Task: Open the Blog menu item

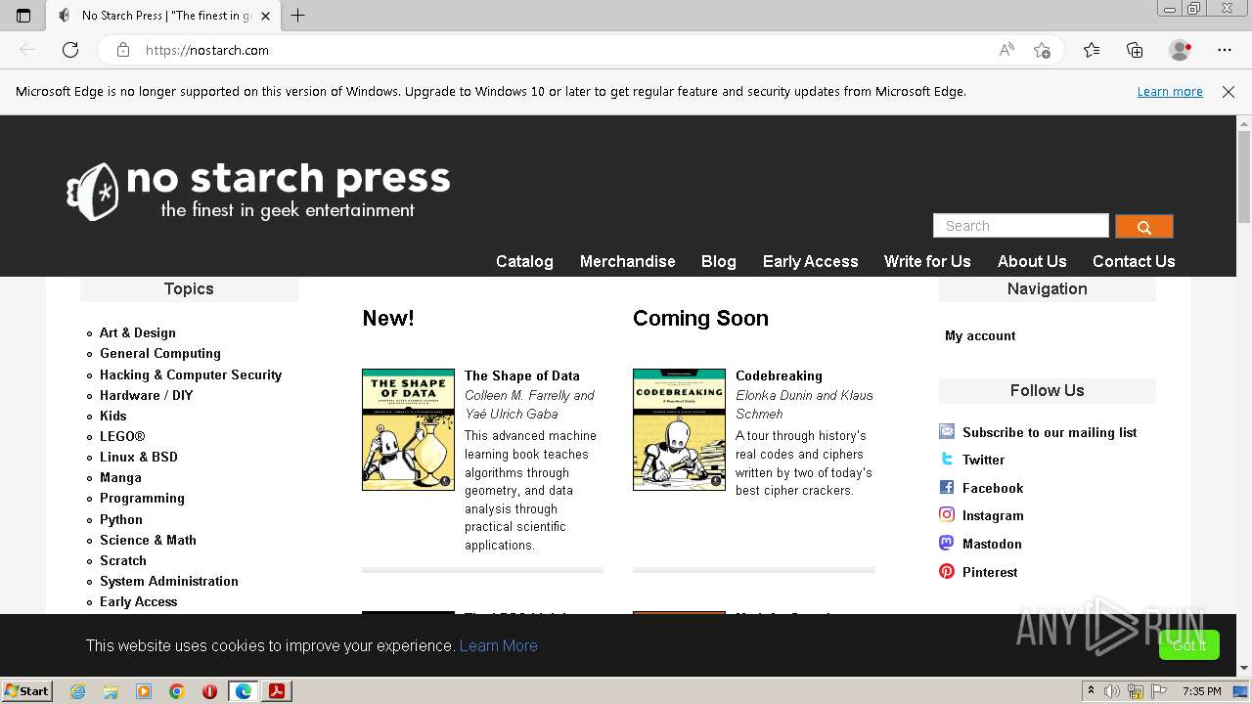Action: click(718, 261)
